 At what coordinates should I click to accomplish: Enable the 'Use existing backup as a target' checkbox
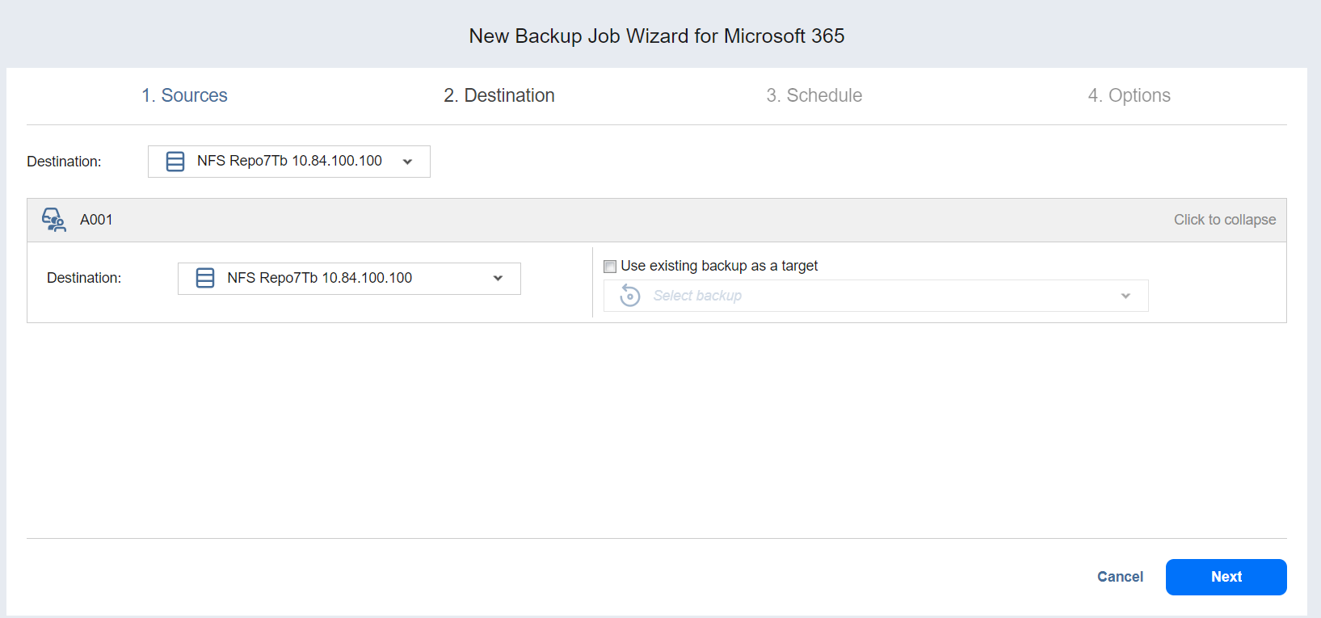(x=610, y=267)
